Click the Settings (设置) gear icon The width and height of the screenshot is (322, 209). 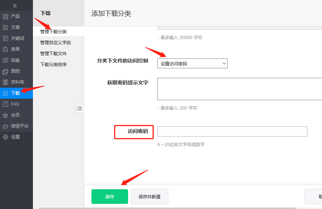coord(5,137)
